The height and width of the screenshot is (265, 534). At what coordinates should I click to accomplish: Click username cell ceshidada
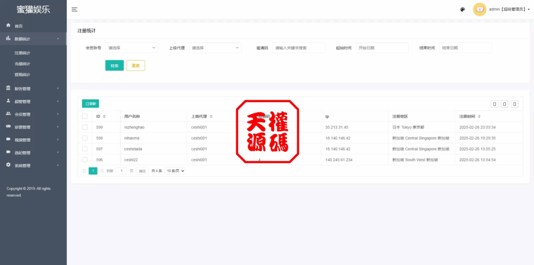133,149
